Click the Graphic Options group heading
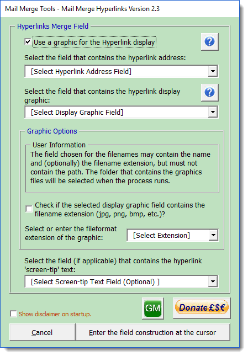The width and height of the screenshot is (248, 356). click(52, 131)
